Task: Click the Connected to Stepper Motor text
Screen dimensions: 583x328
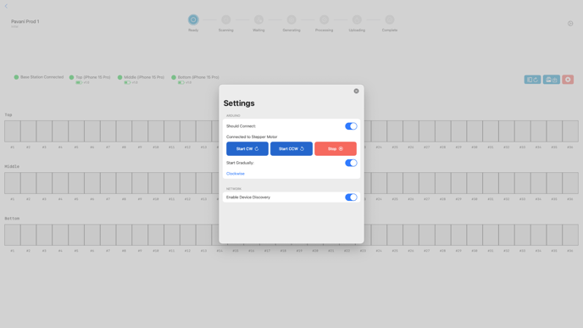Action: (252, 136)
